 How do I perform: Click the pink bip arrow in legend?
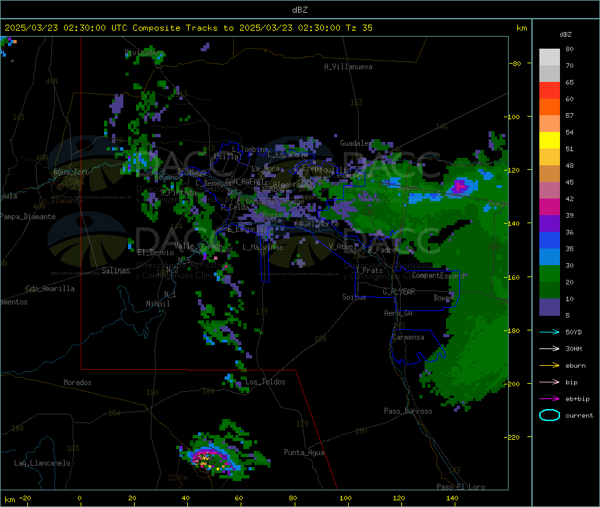(549, 382)
